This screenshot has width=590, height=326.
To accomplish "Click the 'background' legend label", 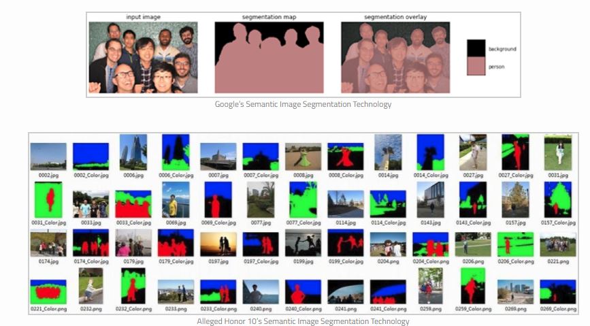I will [x=502, y=49].
